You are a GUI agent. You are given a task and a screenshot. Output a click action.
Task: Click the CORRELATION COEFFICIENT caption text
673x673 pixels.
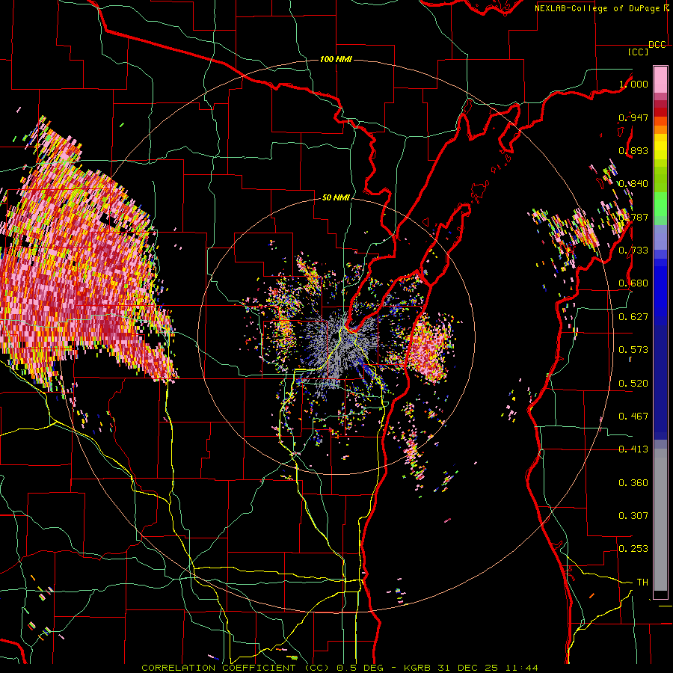[218, 668]
